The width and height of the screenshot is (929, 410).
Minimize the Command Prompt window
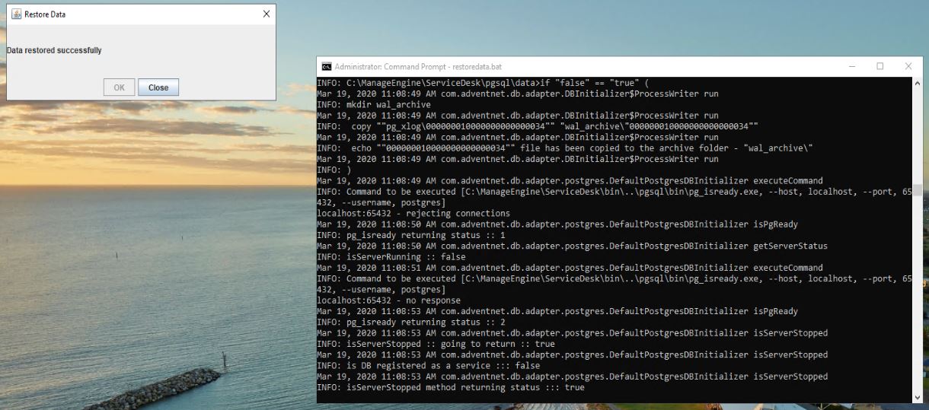click(851, 66)
